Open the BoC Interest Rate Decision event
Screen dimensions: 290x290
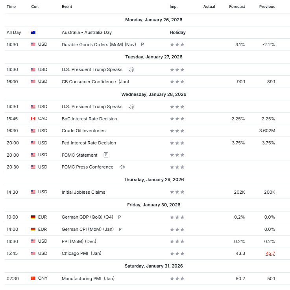coord(89,119)
